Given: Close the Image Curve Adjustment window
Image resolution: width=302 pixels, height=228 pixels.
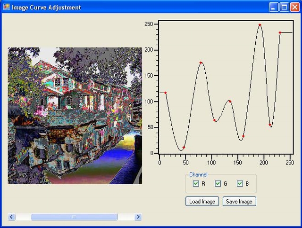Looking at the screenshot, I should [x=294, y=8].
